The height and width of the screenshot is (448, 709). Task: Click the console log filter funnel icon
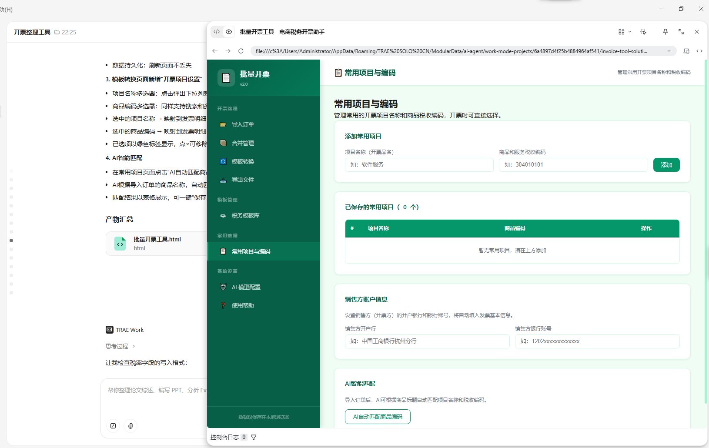coord(254,437)
